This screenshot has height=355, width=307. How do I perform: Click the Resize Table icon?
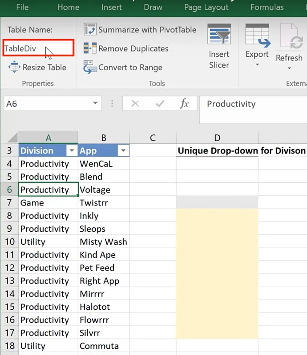(14, 67)
